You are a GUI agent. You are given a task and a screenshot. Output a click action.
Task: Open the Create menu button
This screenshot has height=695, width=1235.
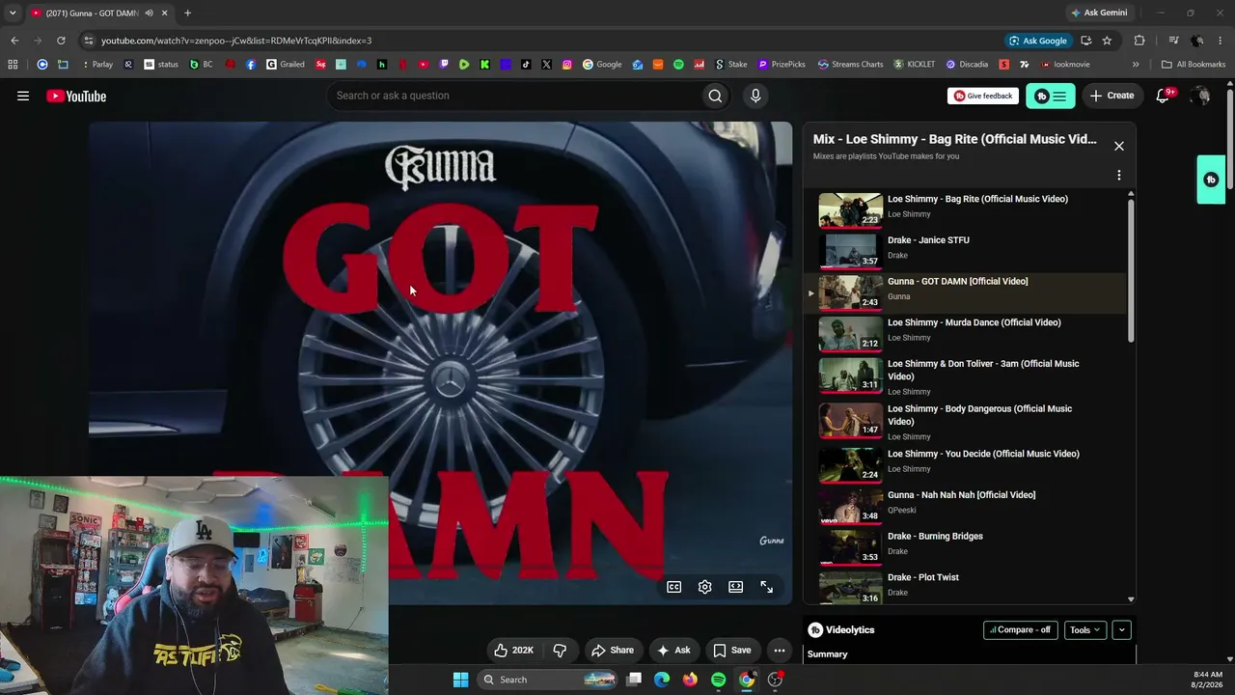(x=1111, y=96)
